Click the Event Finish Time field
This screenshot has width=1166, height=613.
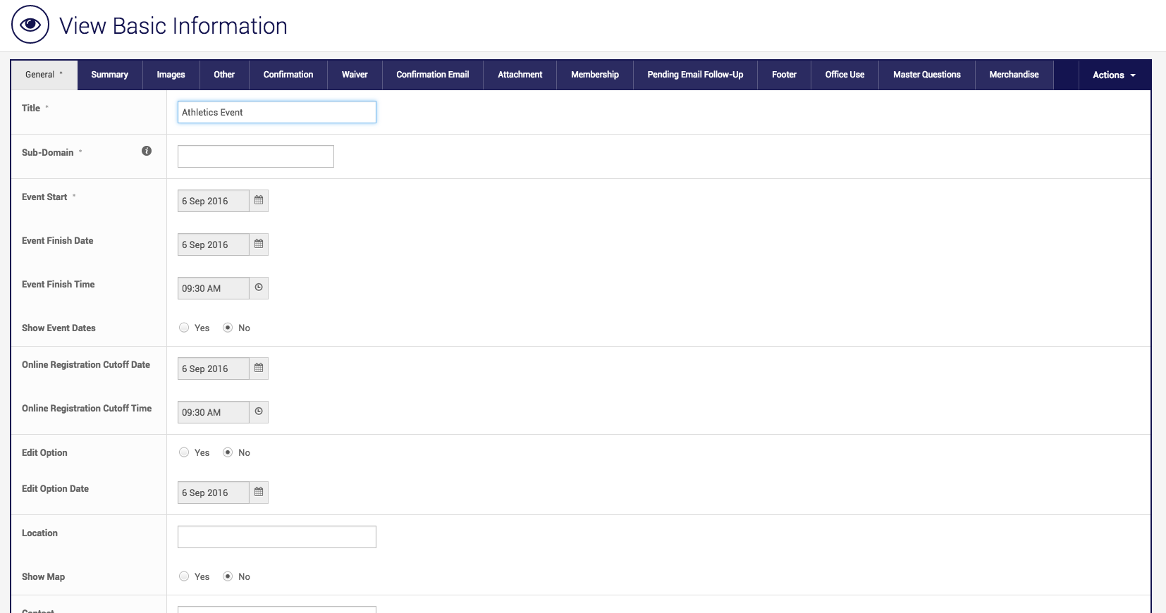(214, 288)
